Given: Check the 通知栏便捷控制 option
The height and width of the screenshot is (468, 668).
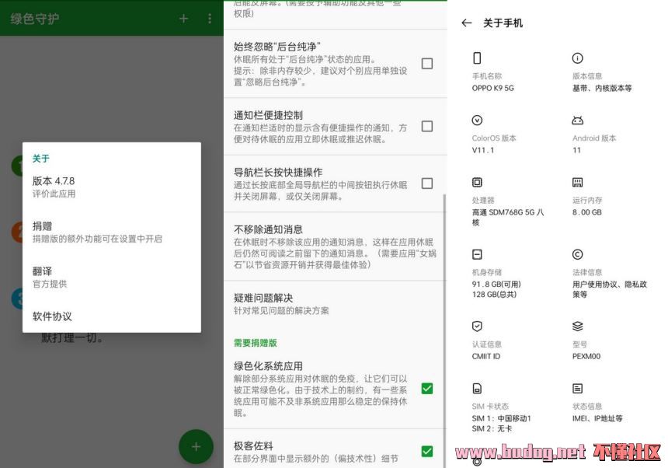Looking at the screenshot, I should [426, 126].
